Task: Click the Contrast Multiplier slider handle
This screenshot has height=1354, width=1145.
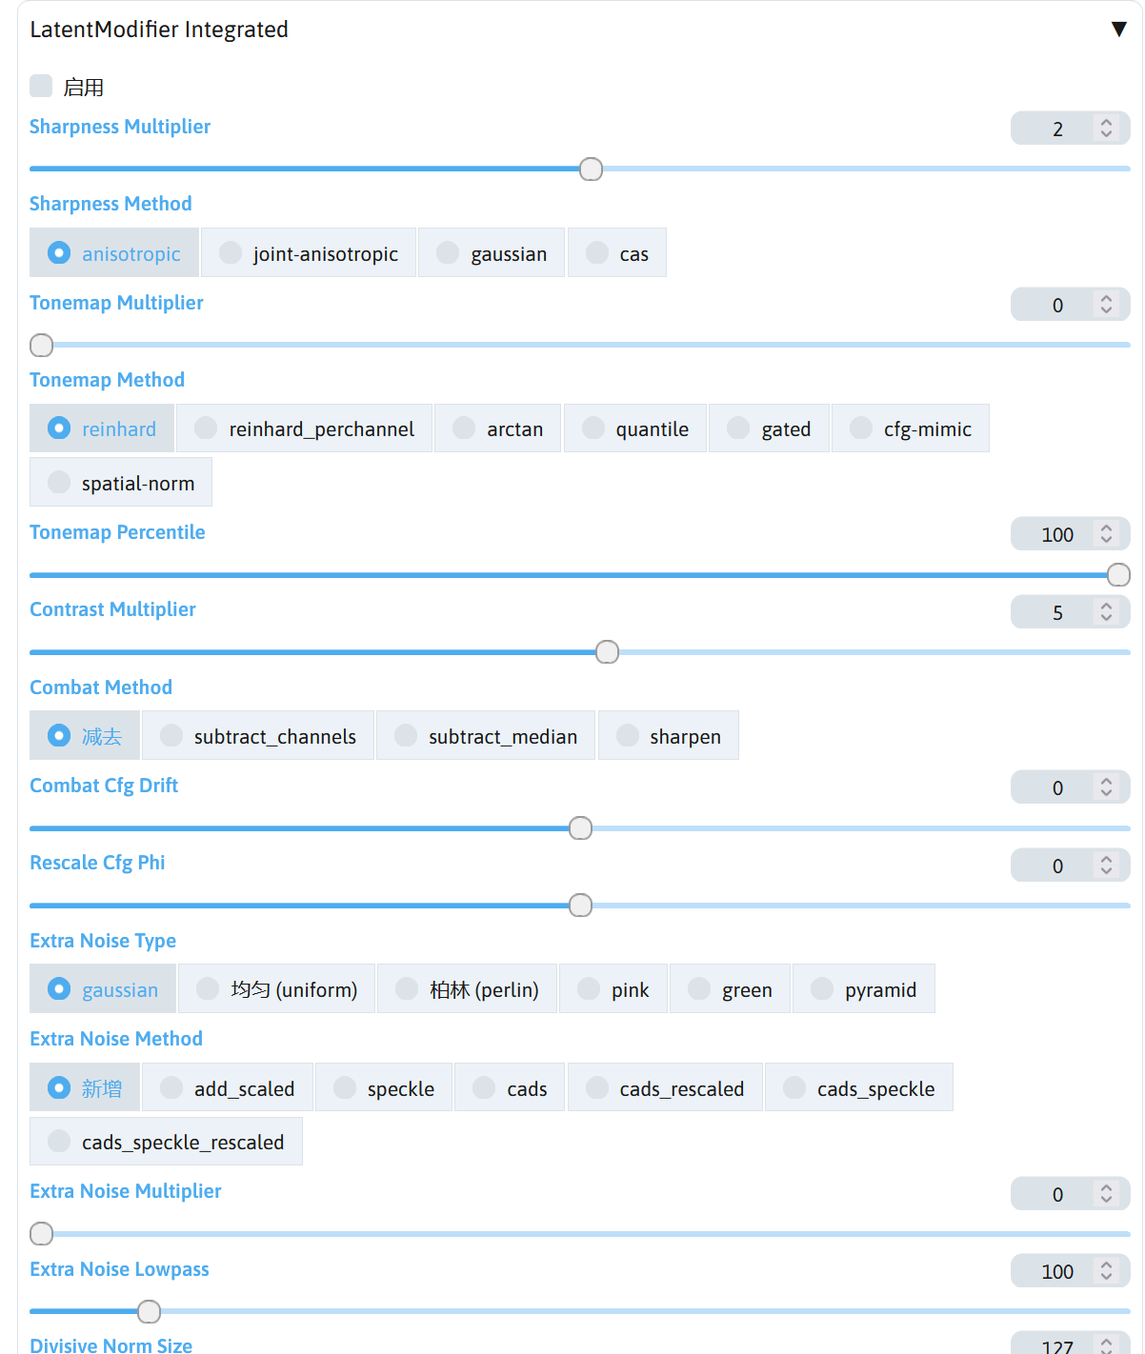Action: (x=607, y=652)
